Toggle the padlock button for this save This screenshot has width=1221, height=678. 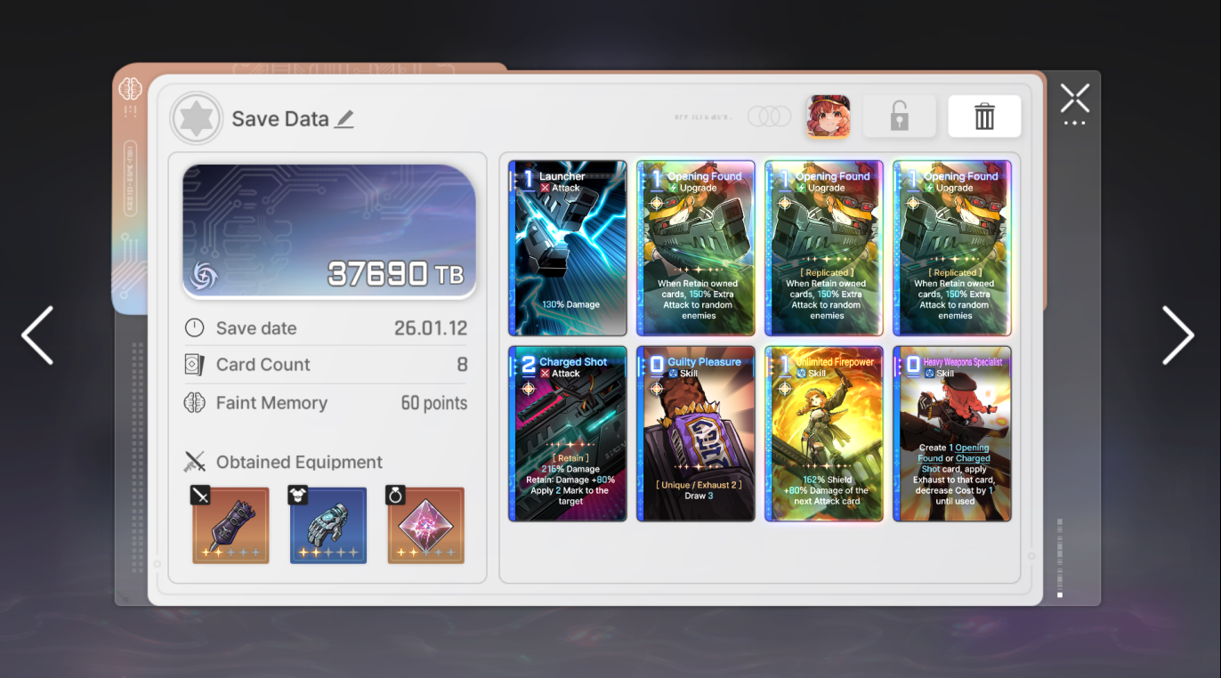click(899, 117)
